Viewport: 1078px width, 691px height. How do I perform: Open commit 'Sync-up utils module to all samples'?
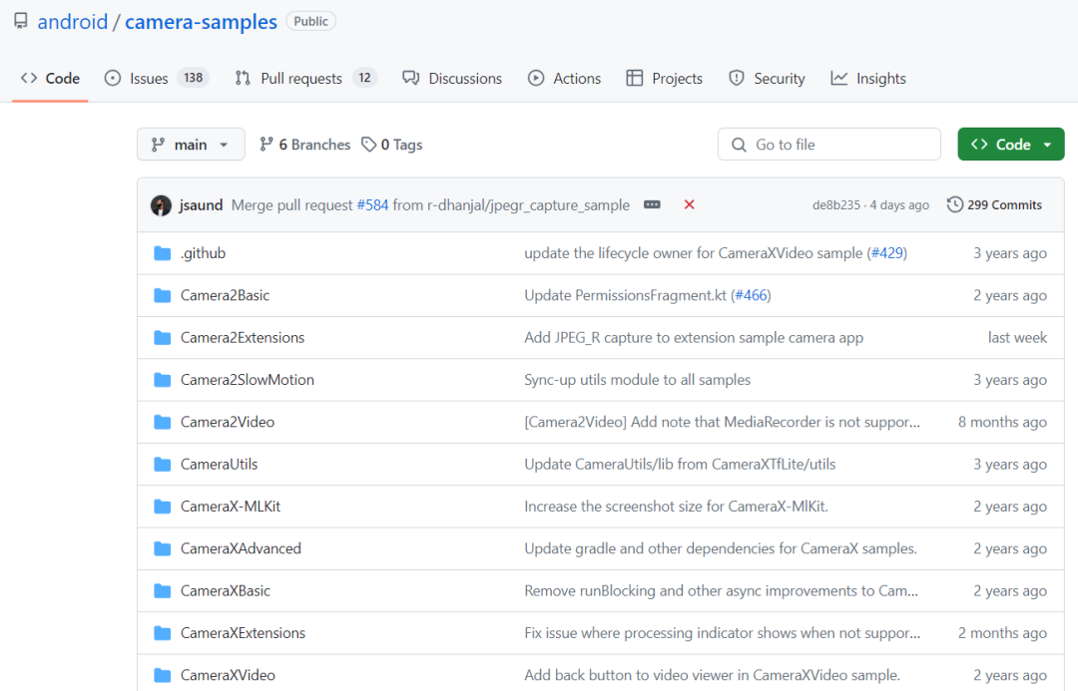[x=637, y=380]
